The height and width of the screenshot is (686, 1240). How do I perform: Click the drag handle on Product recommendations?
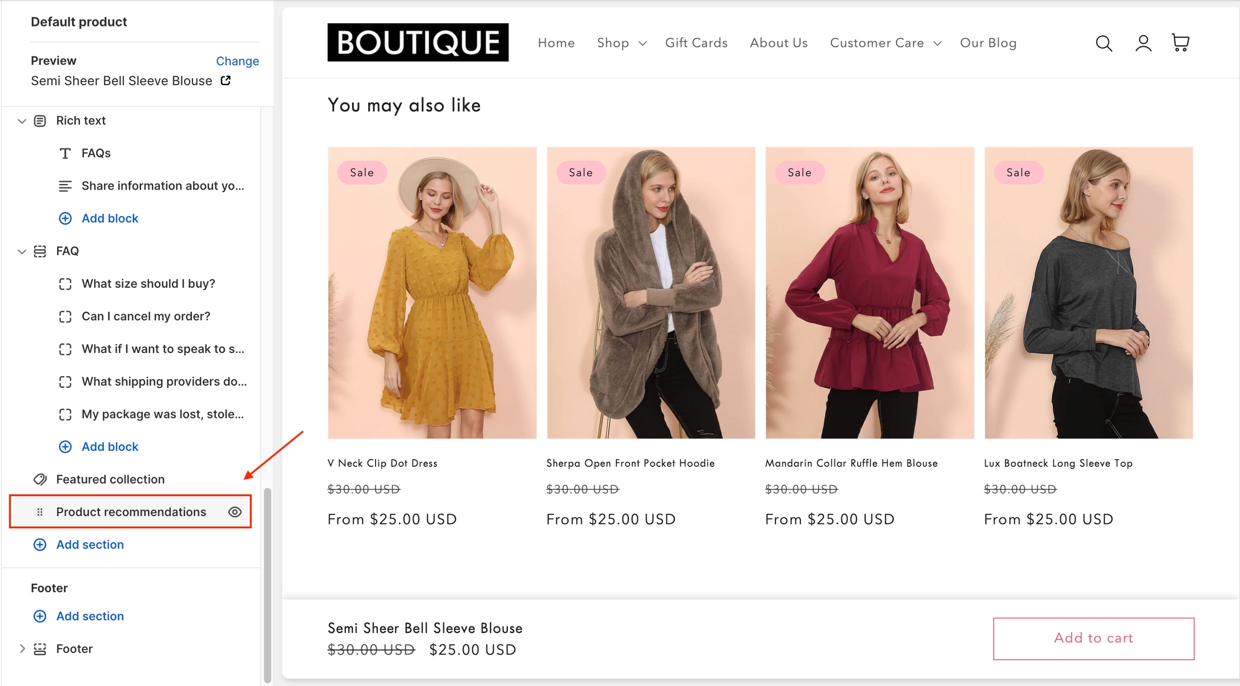pos(40,512)
